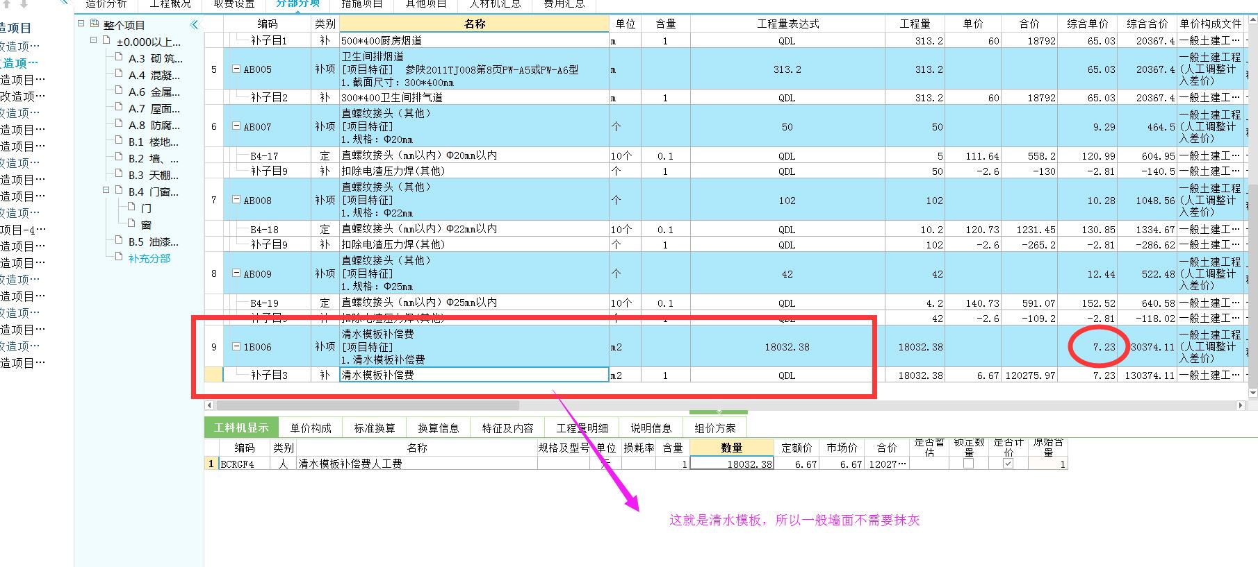The height and width of the screenshot is (567, 1258).
Task: Collapse row AB009 in the table
Action: [236, 273]
